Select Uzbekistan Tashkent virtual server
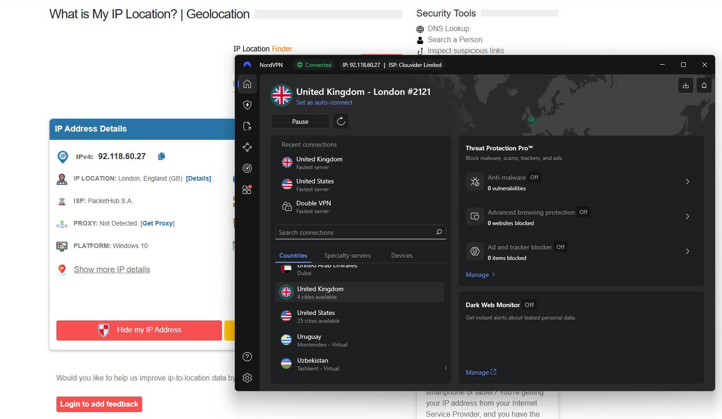 click(360, 364)
